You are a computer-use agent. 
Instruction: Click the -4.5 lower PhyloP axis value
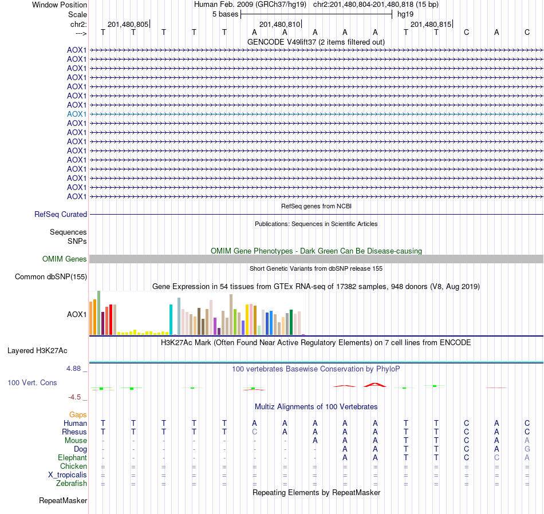click(74, 397)
